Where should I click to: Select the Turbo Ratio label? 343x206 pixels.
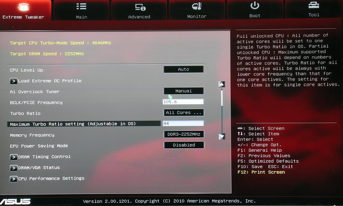[25, 113]
